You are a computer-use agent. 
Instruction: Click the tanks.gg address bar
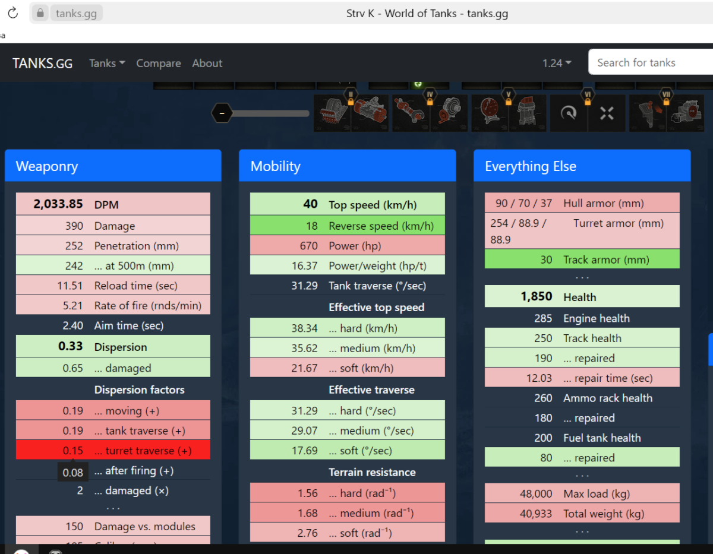(76, 12)
